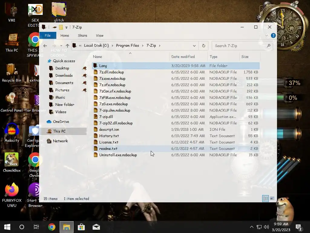Open the Share ribbon tab

click(x=82, y=35)
